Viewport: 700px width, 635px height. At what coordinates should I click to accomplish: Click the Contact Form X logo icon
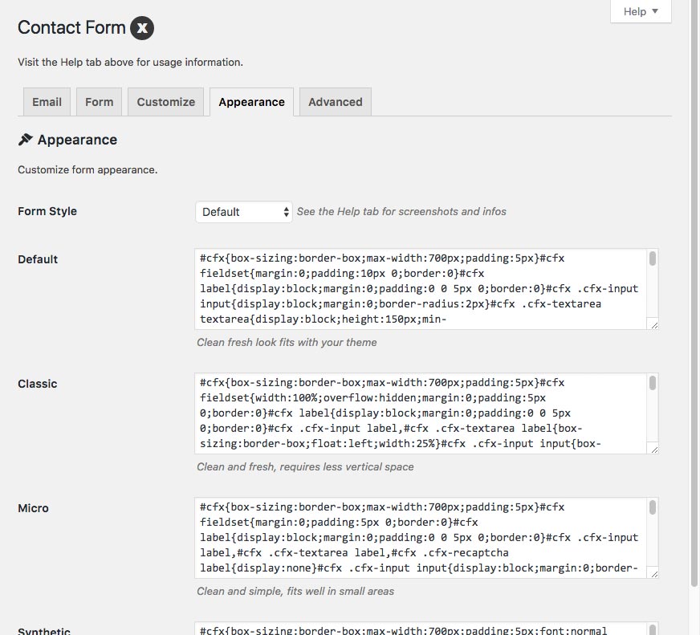tap(142, 28)
